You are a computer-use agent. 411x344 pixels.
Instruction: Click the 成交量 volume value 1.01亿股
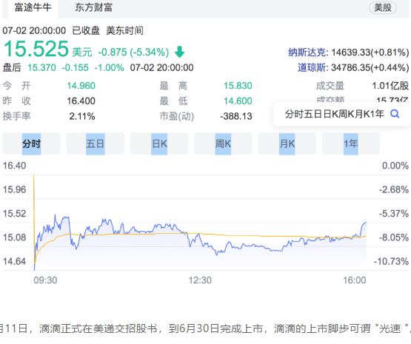[390, 86]
